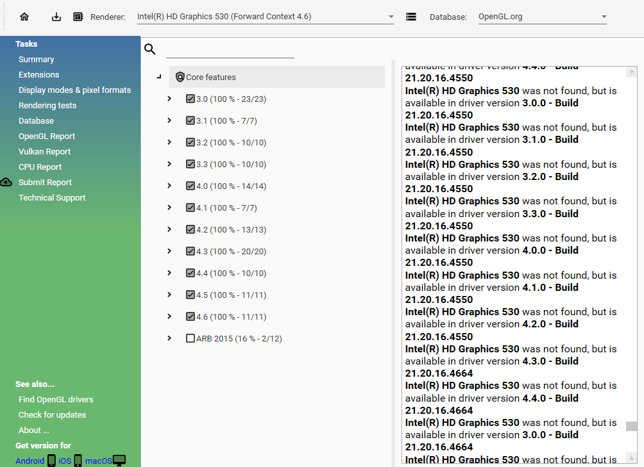The height and width of the screenshot is (467, 644).
Task: Open the Renderer dropdown
Action: (x=266, y=17)
